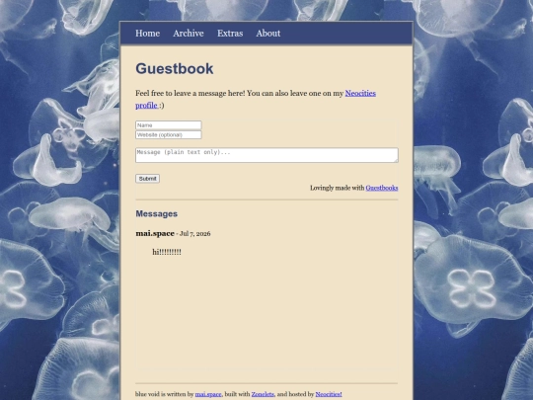
Task: Go to the Archive page
Action: (x=189, y=34)
